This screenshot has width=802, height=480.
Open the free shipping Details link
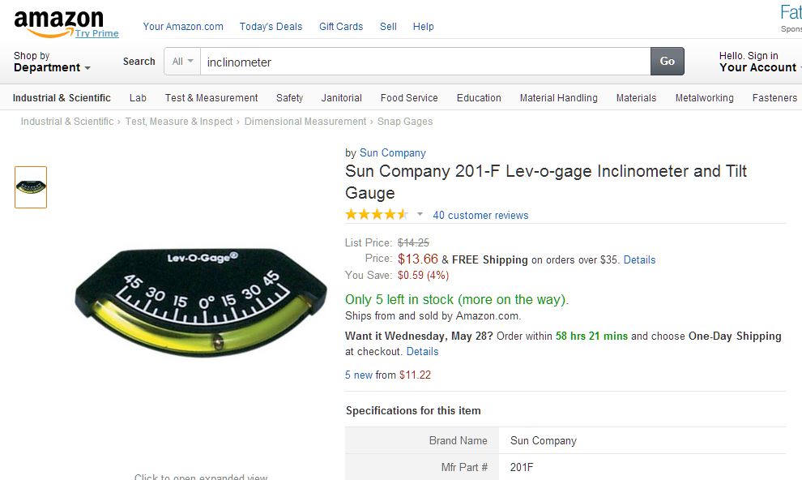click(639, 259)
